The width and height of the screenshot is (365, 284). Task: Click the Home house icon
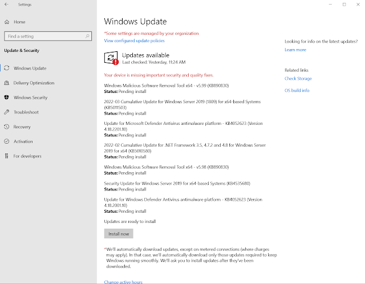[x=7, y=22]
